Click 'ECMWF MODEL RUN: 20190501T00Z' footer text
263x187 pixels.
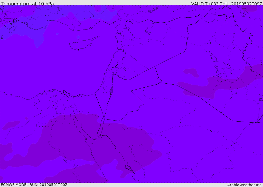[34, 185]
